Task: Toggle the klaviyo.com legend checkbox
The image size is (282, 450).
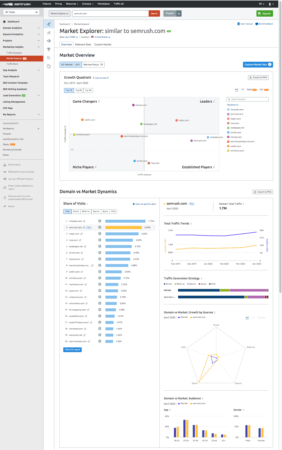Action: [x=228, y=137]
